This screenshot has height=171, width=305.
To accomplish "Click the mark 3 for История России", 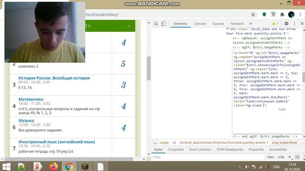I will [x=123, y=85].
